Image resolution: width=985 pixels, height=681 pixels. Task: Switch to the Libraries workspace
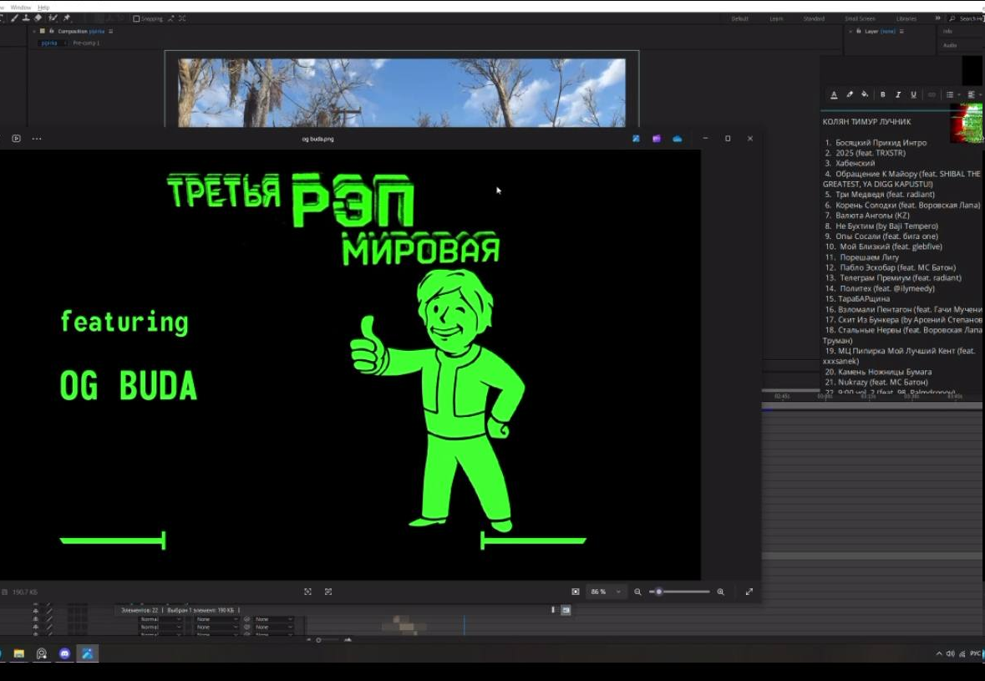(x=906, y=19)
